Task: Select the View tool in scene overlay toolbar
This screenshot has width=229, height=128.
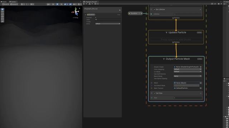Action: point(3,9)
